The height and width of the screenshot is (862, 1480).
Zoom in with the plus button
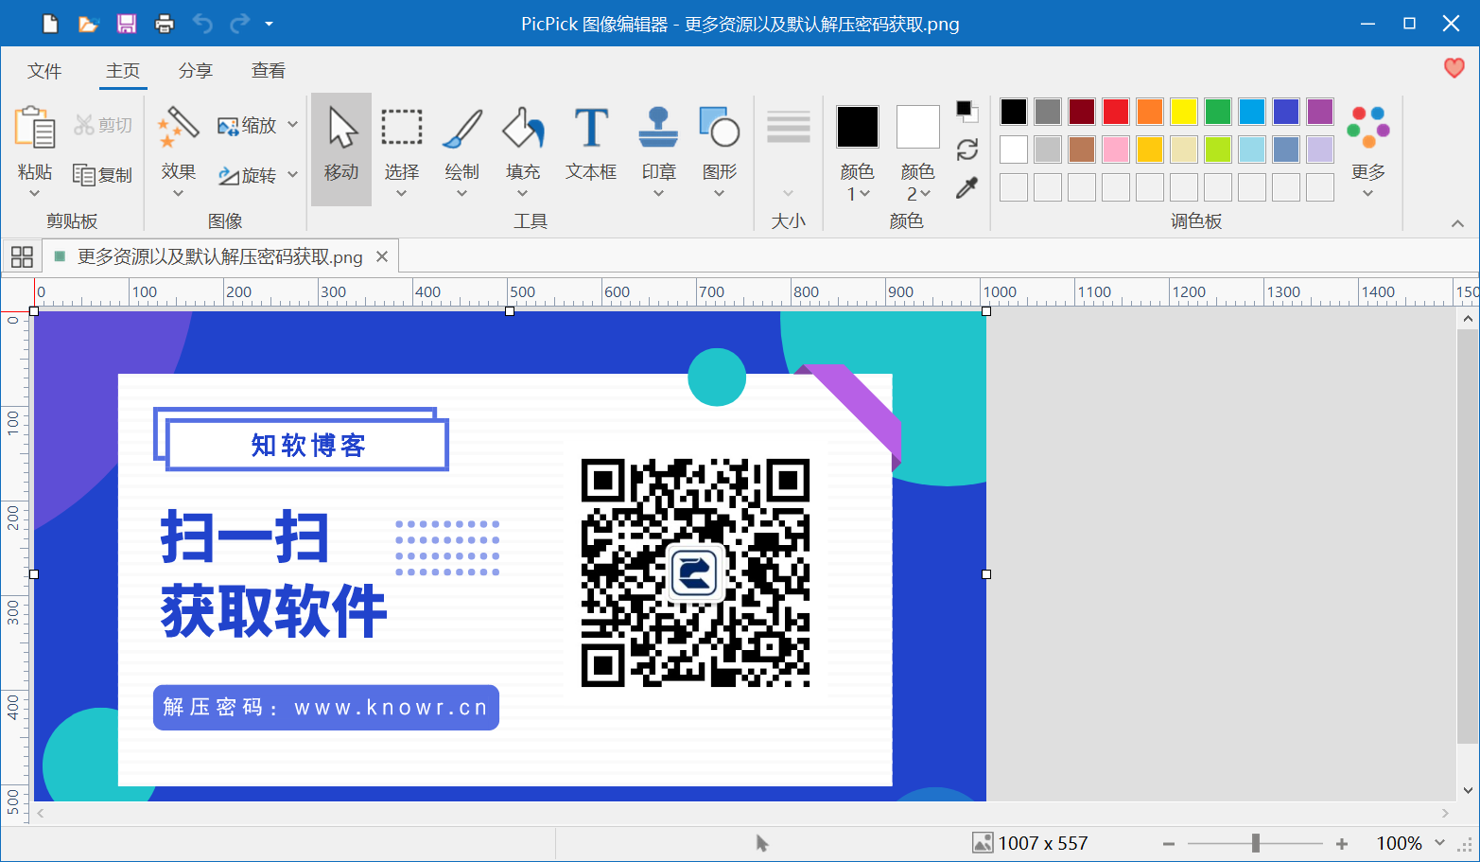click(1342, 843)
